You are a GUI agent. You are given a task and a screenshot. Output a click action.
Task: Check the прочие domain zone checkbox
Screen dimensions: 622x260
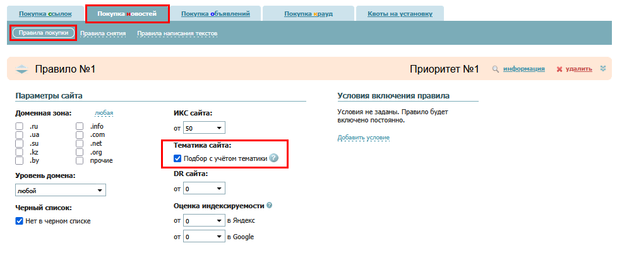click(80, 160)
